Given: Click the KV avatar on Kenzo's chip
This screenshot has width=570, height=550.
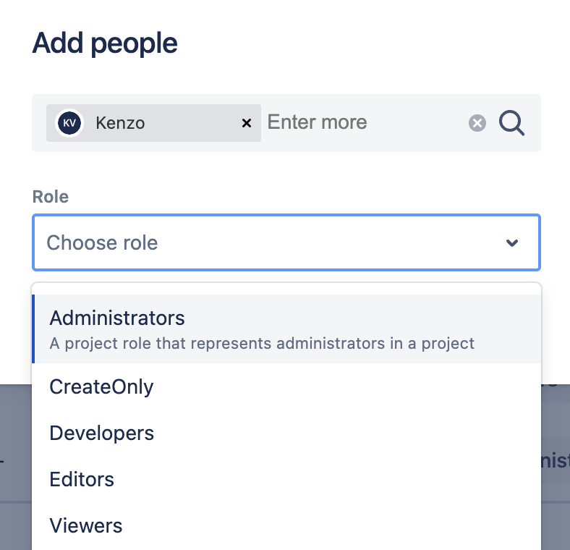Looking at the screenshot, I should pyautogui.click(x=69, y=123).
